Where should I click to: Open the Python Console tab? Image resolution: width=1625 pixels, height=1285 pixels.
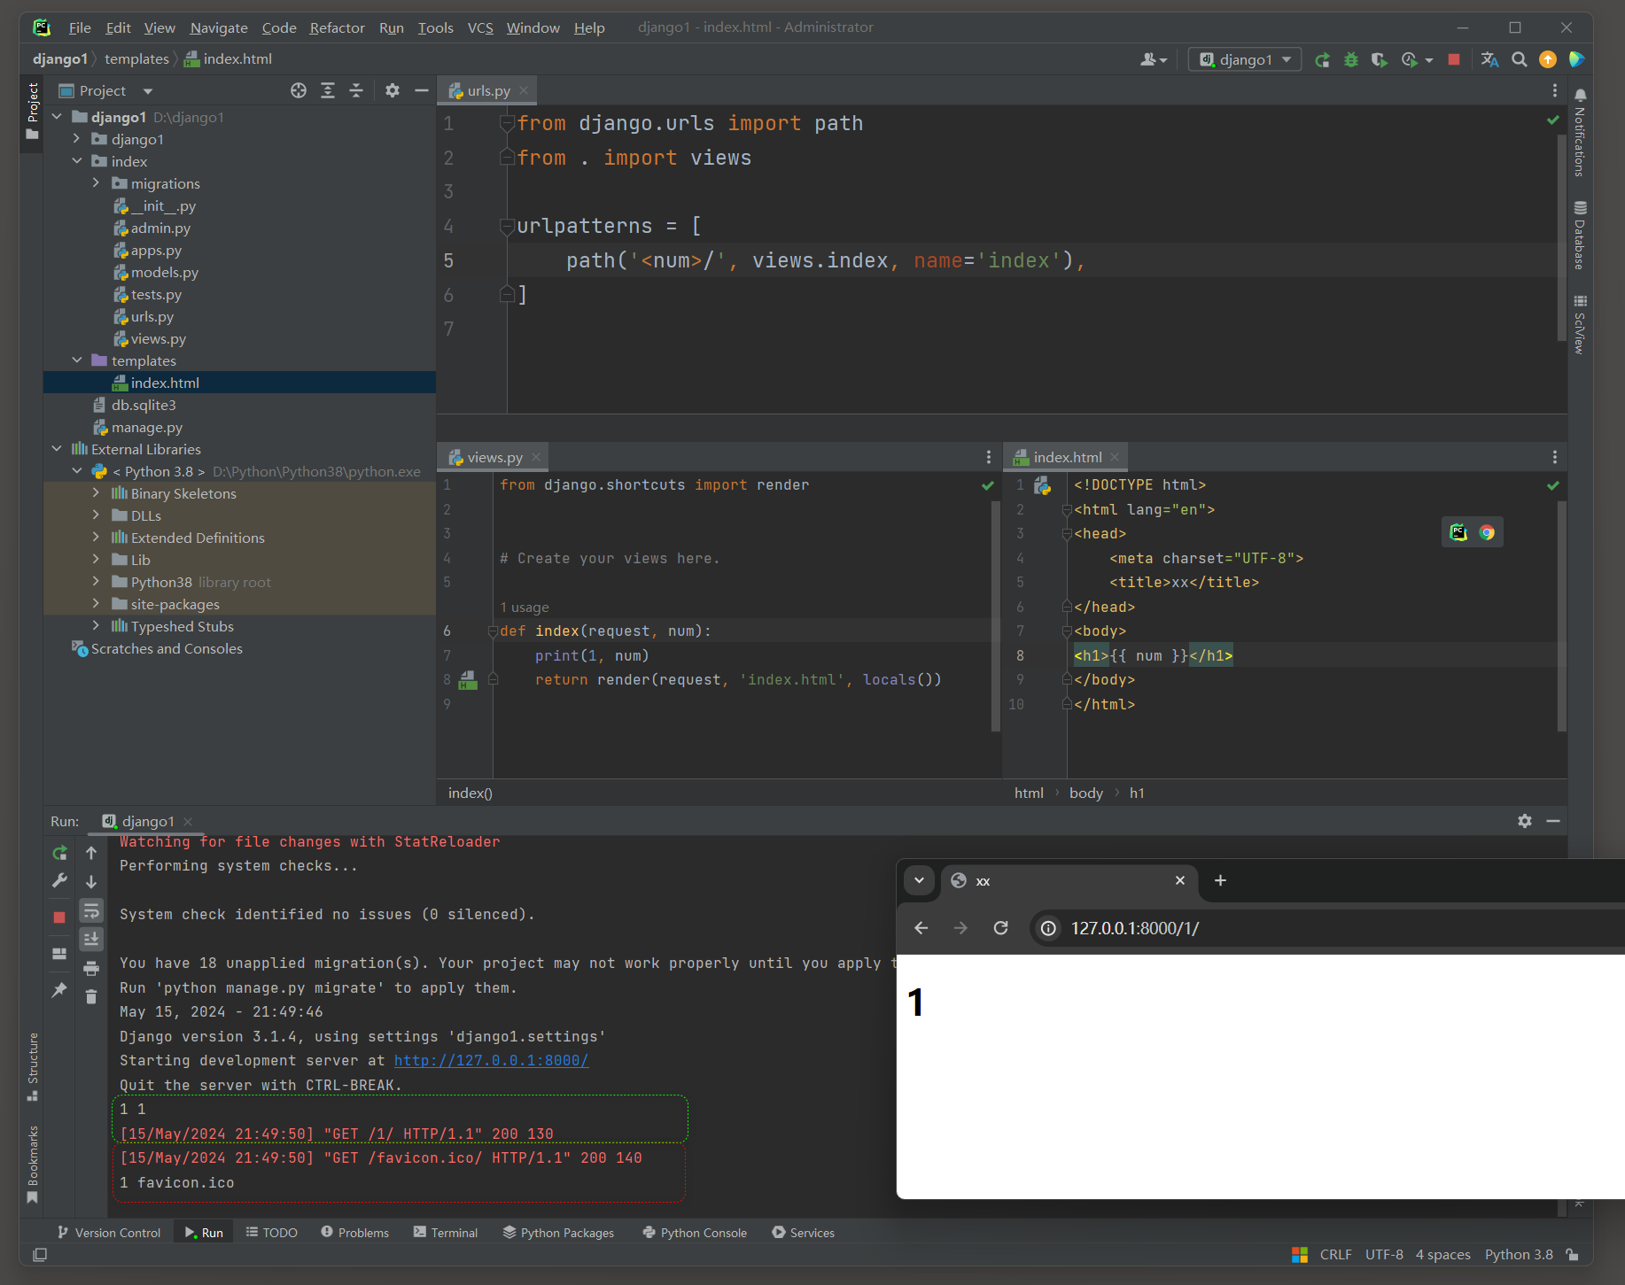tap(695, 1233)
